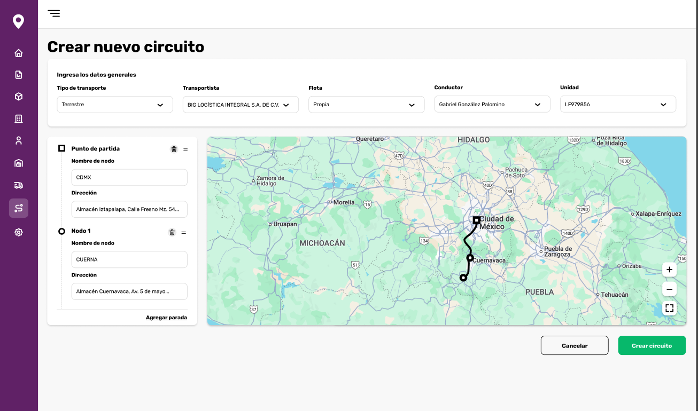This screenshot has width=698, height=411.
Task: Open the reports document icon in sidebar
Action: click(19, 75)
